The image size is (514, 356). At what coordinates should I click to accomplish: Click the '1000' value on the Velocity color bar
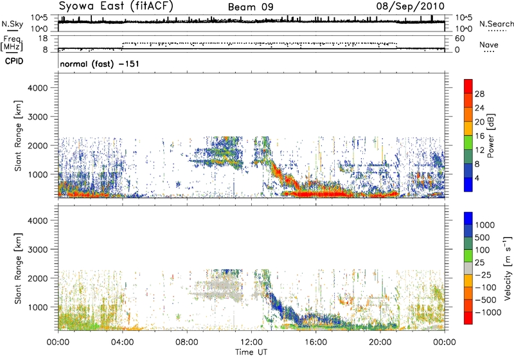(x=485, y=225)
